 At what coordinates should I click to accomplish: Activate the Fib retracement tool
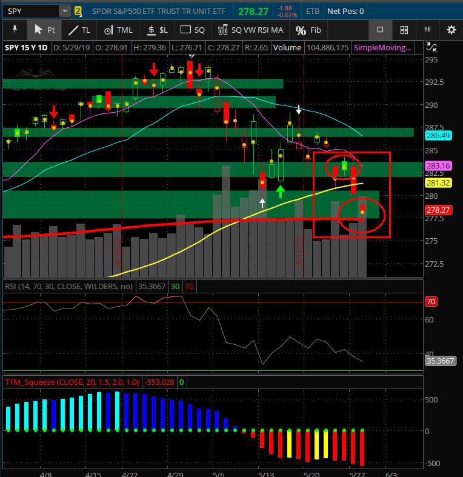pyautogui.click(x=308, y=30)
